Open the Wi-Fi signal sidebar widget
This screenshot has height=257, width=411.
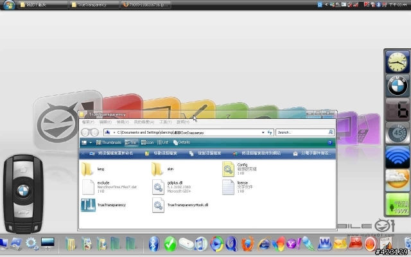click(x=398, y=157)
